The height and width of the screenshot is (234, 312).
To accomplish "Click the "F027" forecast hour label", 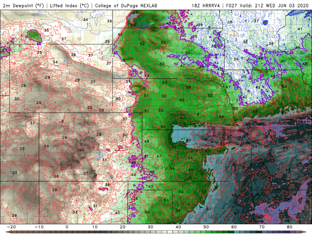I will pos(232,5).
